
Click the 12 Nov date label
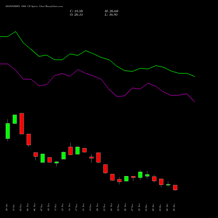tap(62, 208)
